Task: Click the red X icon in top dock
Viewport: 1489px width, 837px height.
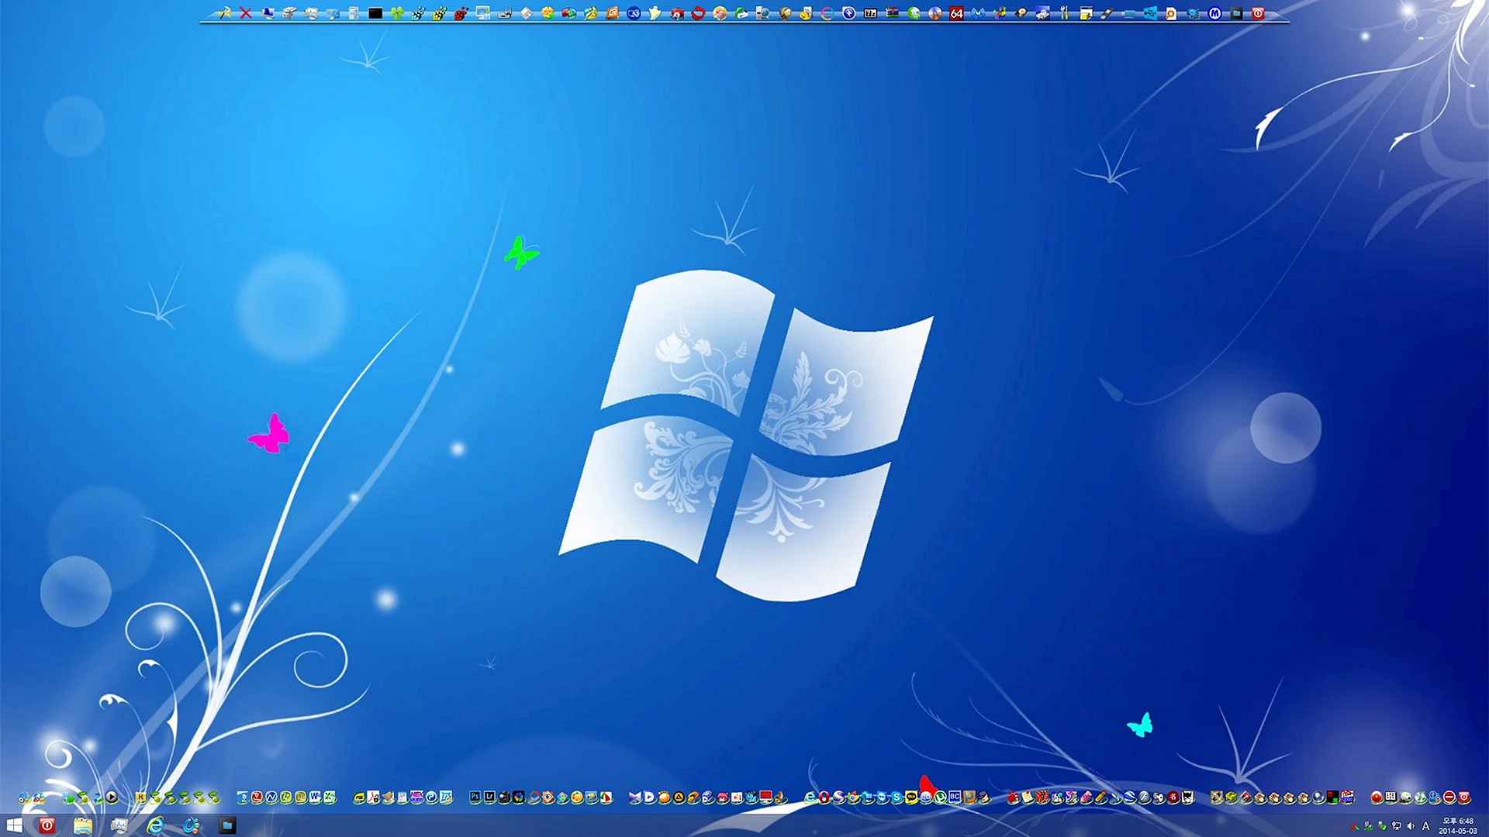Action: tap(246, 13)
